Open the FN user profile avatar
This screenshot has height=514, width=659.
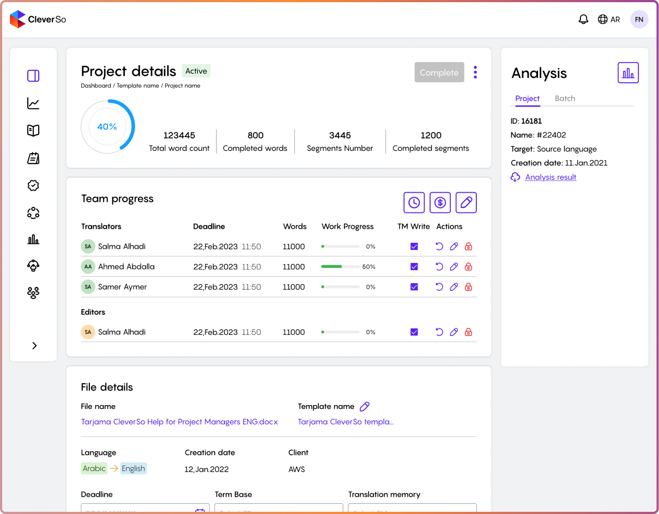(639, 20)
